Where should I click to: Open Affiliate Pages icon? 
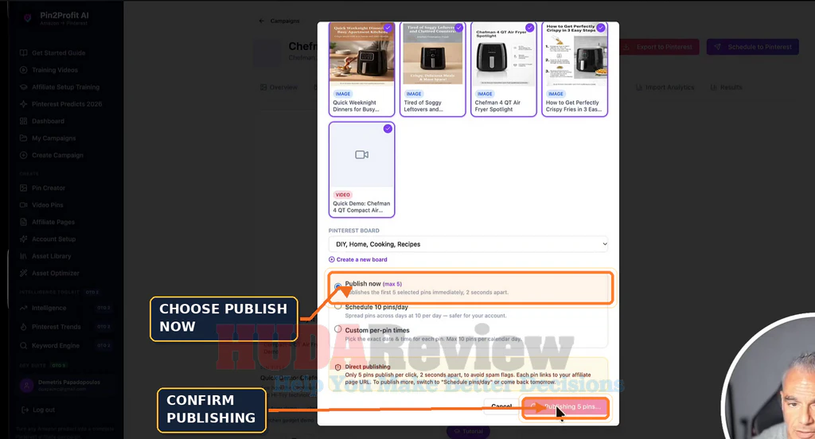(23, 222)
